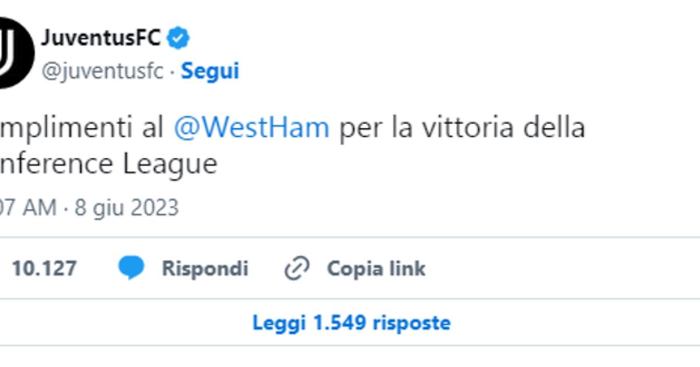
Task: Open Leggi 1.549 risposte
Action: 351,322
